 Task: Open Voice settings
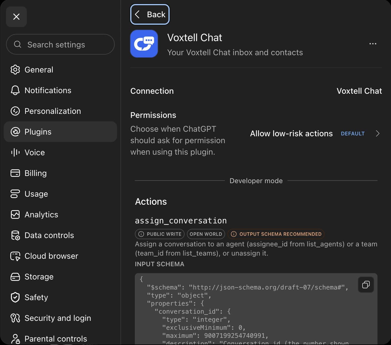(x=60, y=152)
